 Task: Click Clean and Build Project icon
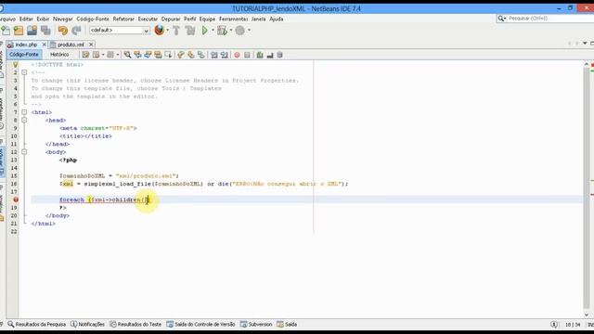[190, 31]
